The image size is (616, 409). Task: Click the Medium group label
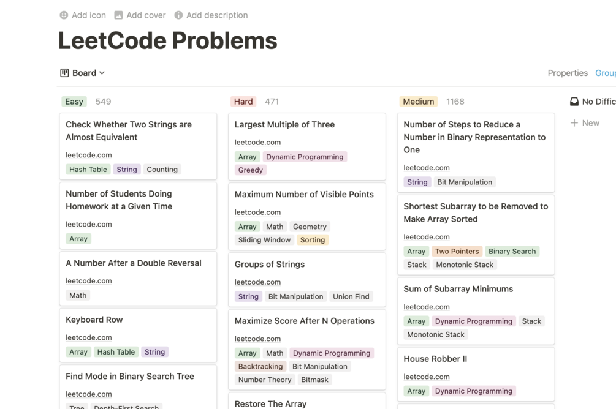coord(419,102)
